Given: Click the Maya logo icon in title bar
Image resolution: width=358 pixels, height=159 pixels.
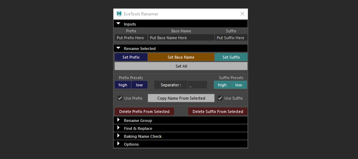Looking at the screenshot, I should [119, 14].
